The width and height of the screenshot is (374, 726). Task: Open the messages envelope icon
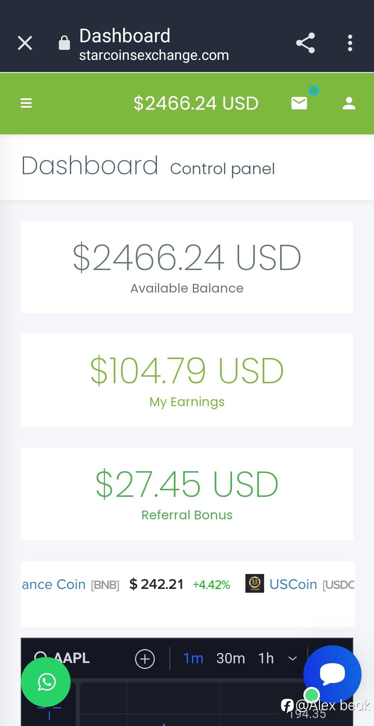(x=299, y=103)
